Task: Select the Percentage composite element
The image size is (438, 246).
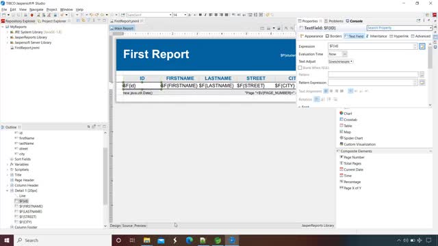Action: click(350, 182)
